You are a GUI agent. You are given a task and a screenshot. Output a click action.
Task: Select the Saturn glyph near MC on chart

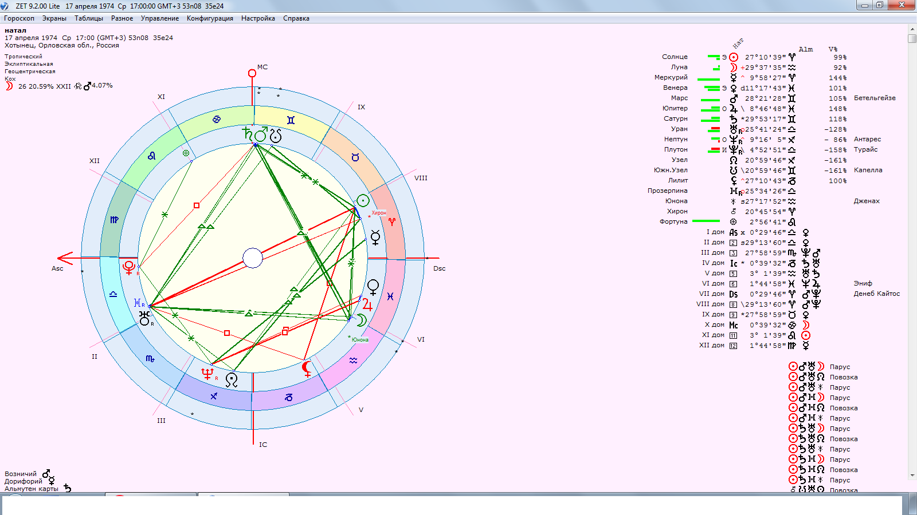coord(247,133)
